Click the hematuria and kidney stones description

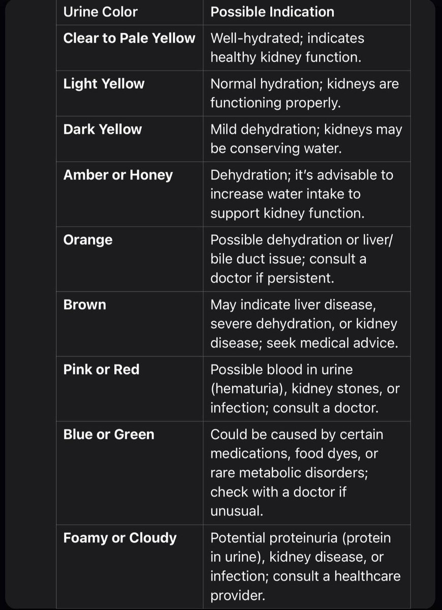click(305, 389)
